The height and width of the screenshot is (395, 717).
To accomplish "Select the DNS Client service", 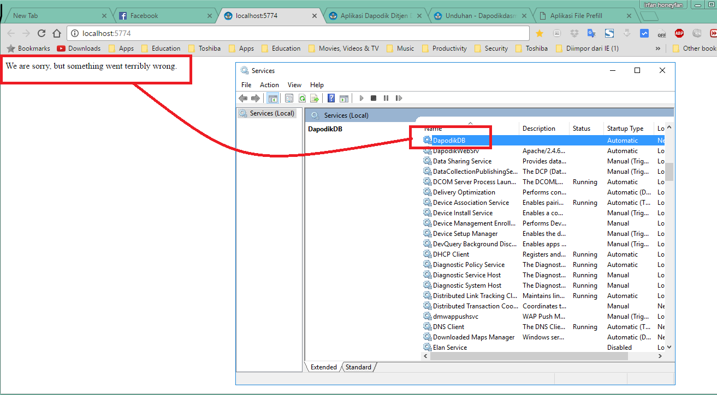I will [543, 327].
